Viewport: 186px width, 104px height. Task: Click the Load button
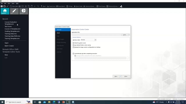pos(125,35)
